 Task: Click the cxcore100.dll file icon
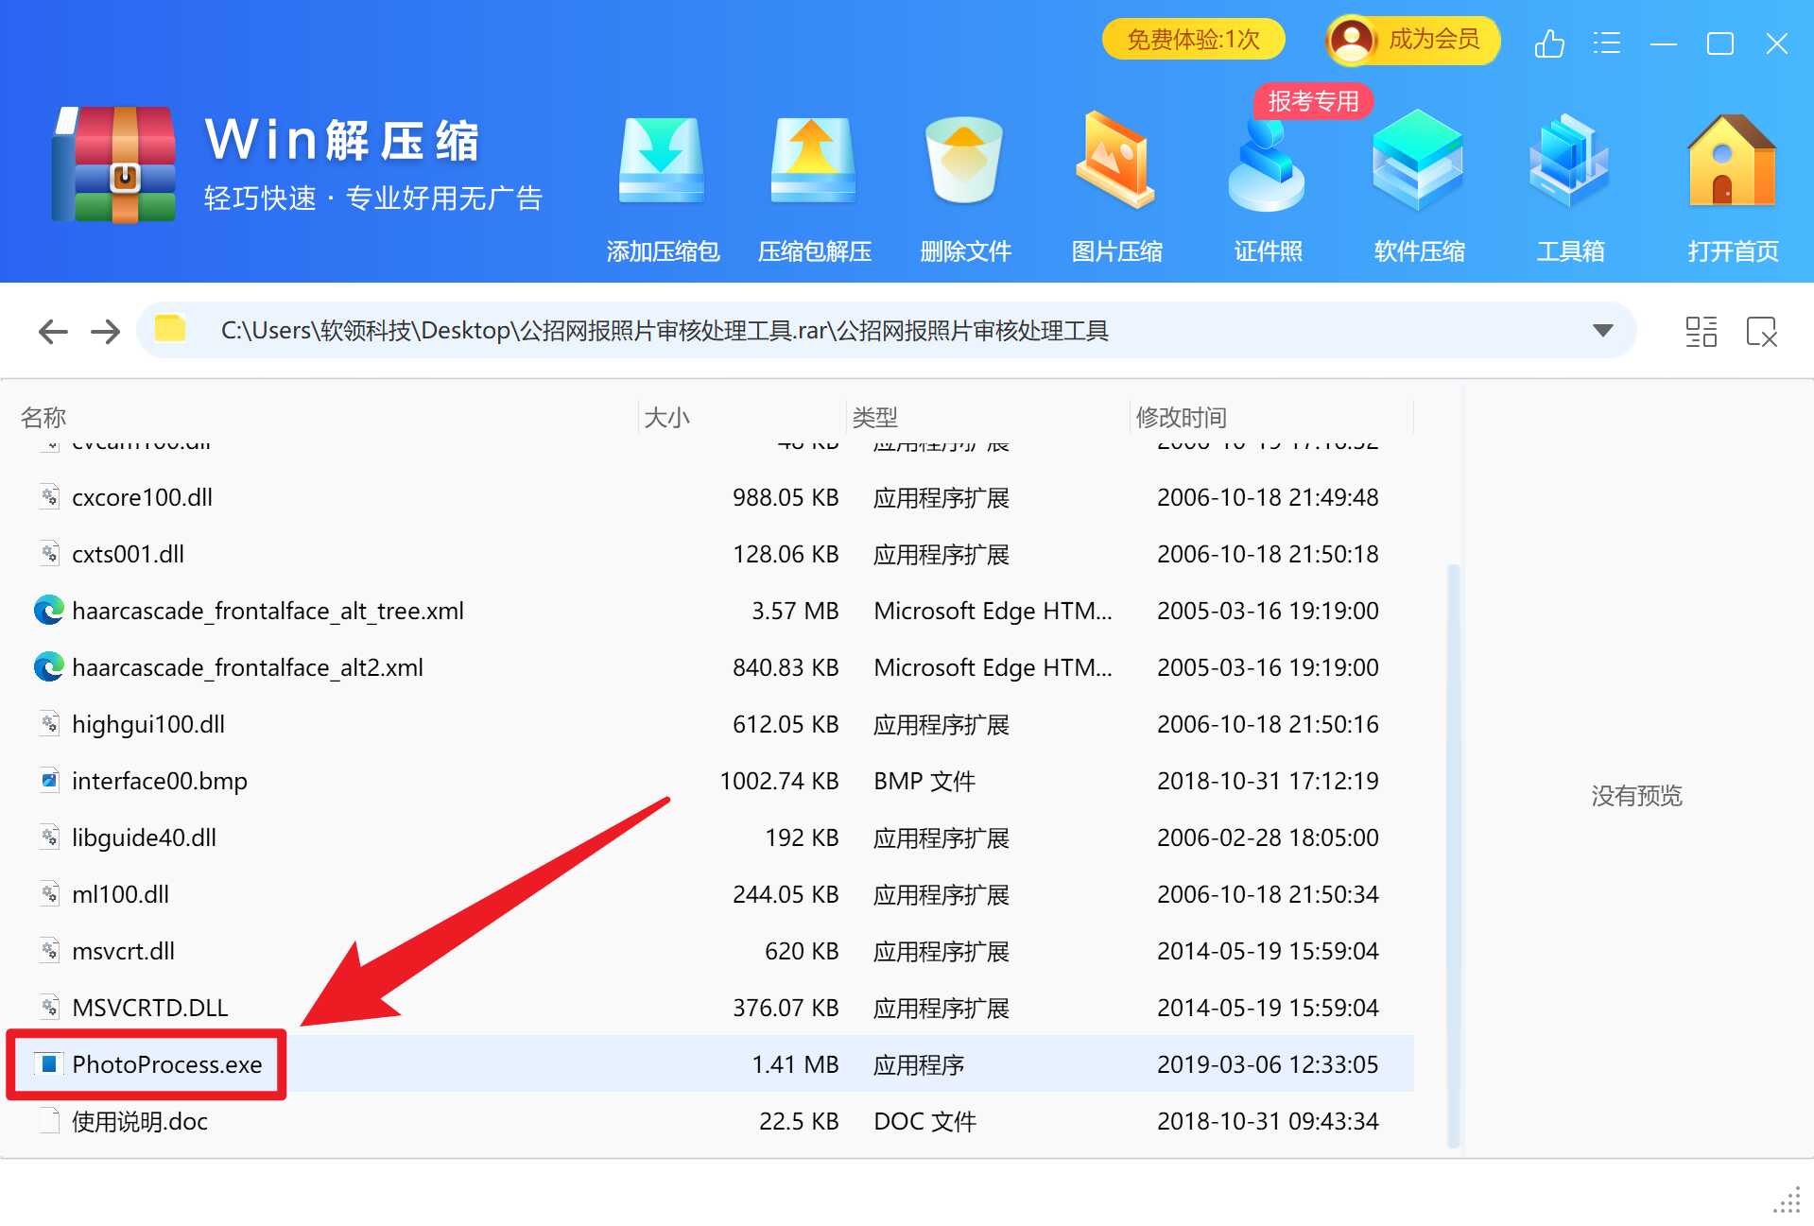pyautogui.click(x=49, y=497)
